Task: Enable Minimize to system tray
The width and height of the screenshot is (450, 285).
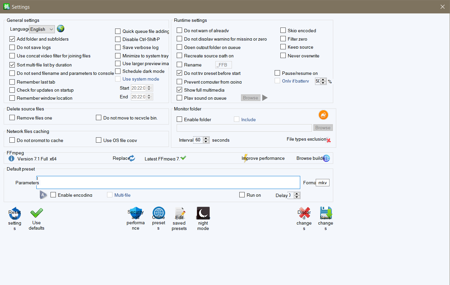Action: pos(118,56)
